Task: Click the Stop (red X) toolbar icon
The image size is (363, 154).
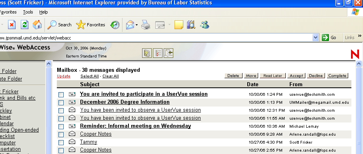Action: [x=12, y=25]
